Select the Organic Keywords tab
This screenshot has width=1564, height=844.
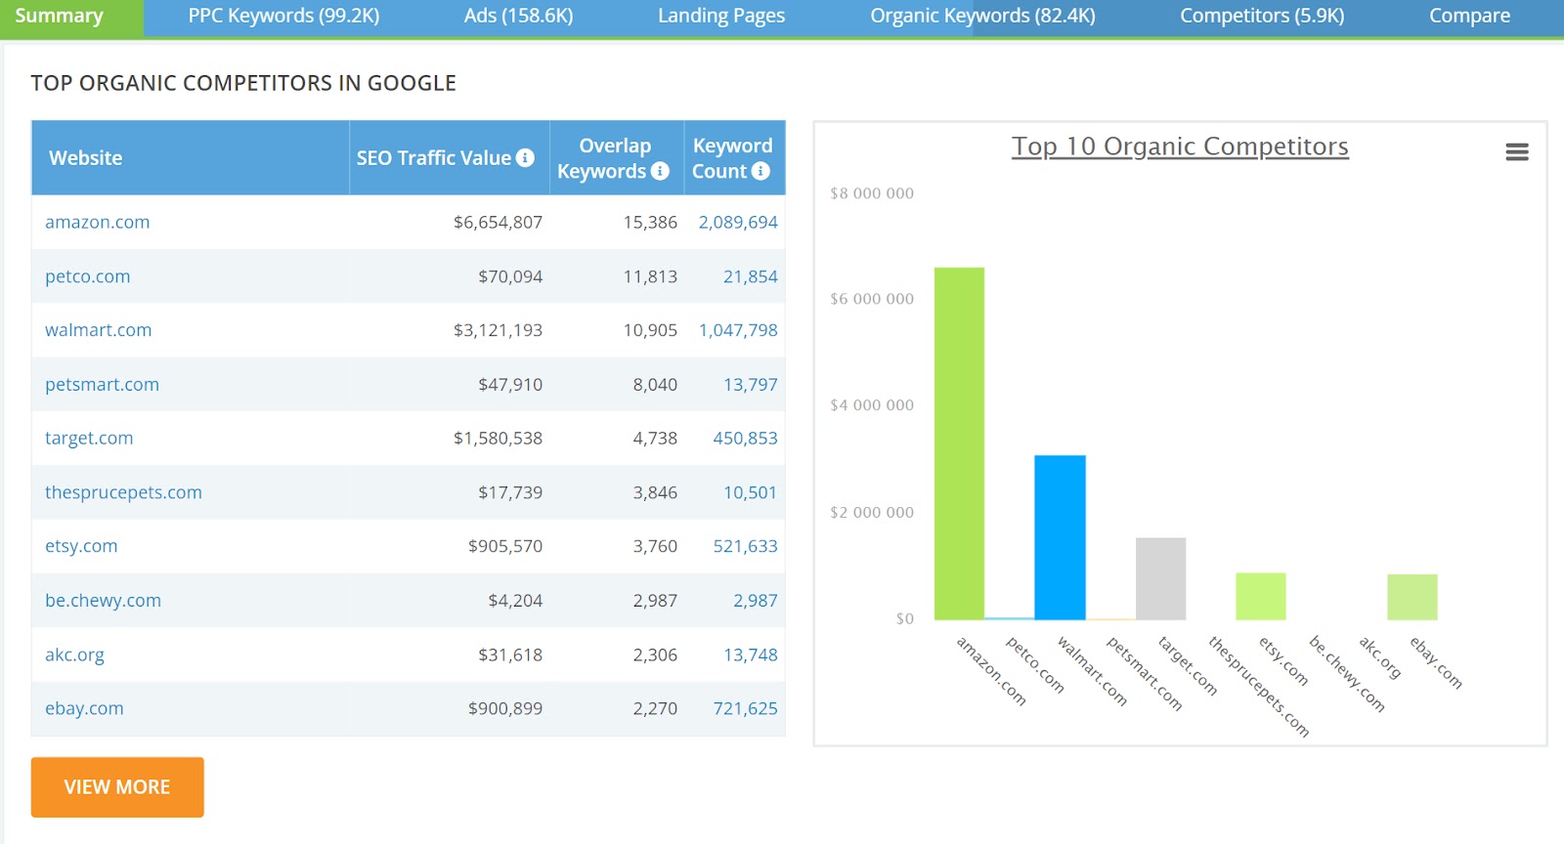tap(982, 17)
